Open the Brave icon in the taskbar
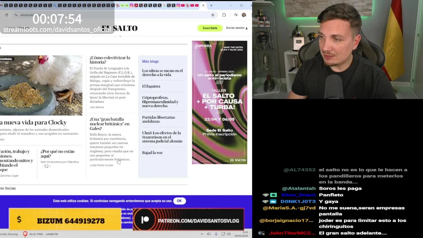The image size is (423, 238). [x=25, y=234]
